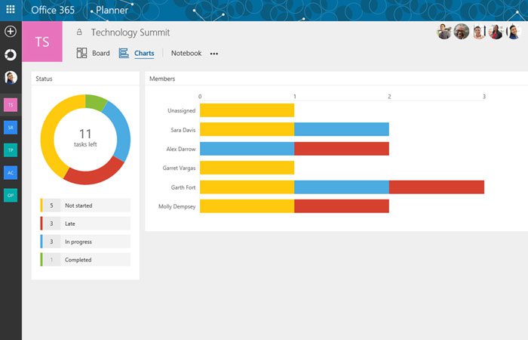
Task: Open the OP plan tile in sidebar
Action: (11, 195)
